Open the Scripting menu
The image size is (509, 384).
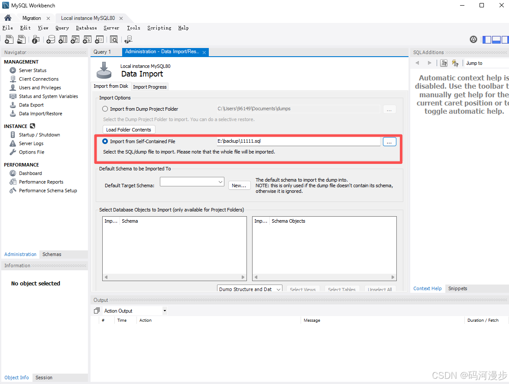pyautogui.click(x=159, y=28)
